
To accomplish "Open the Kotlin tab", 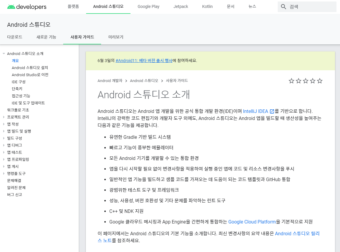I will click(x=207, y=6).
